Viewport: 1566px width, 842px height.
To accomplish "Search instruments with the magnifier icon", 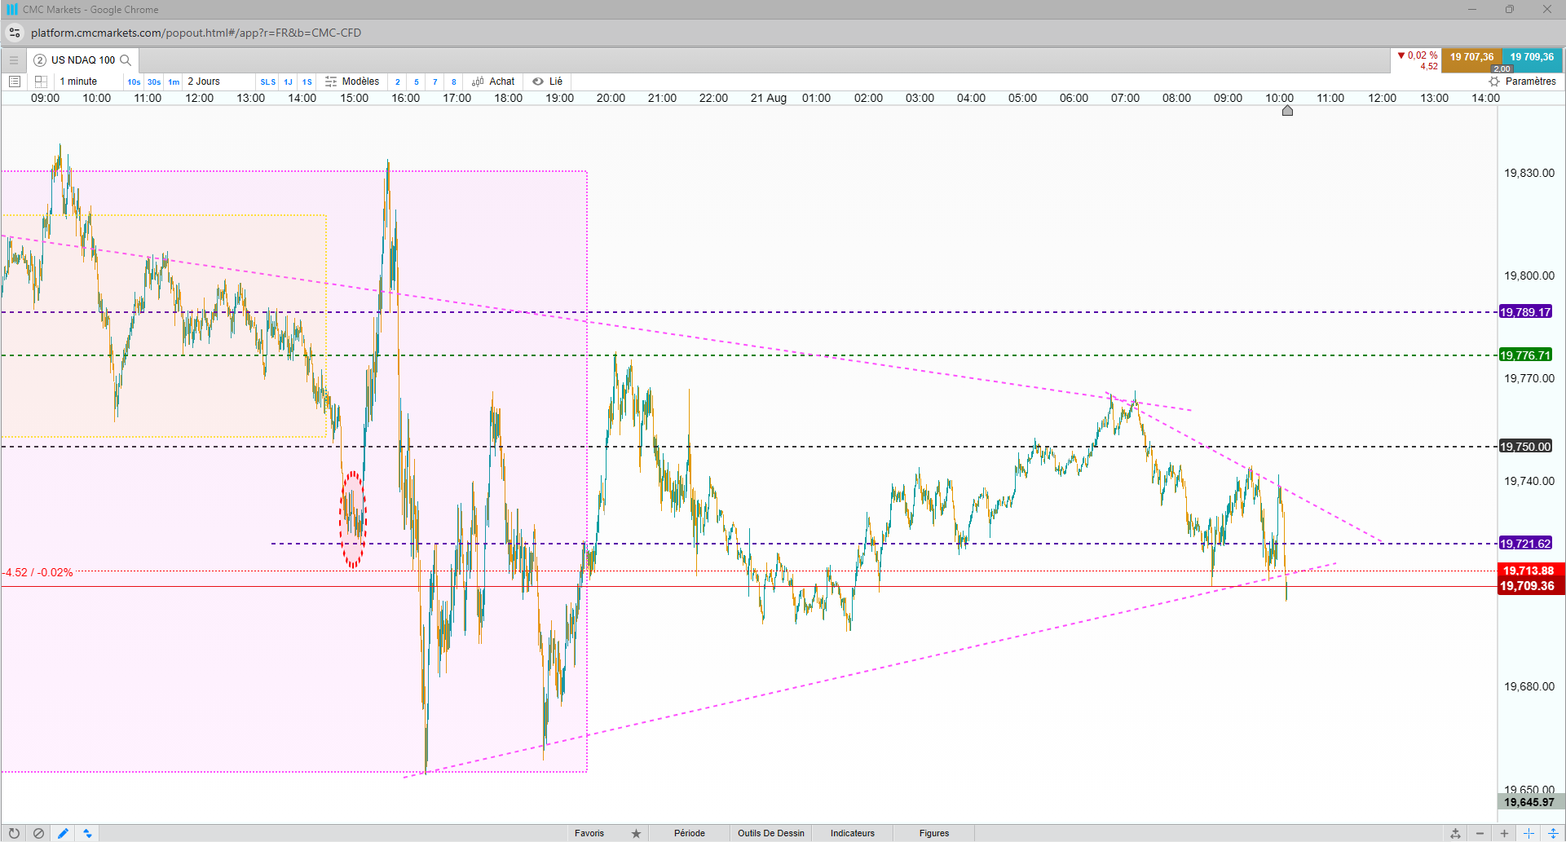I will [126, 60].
